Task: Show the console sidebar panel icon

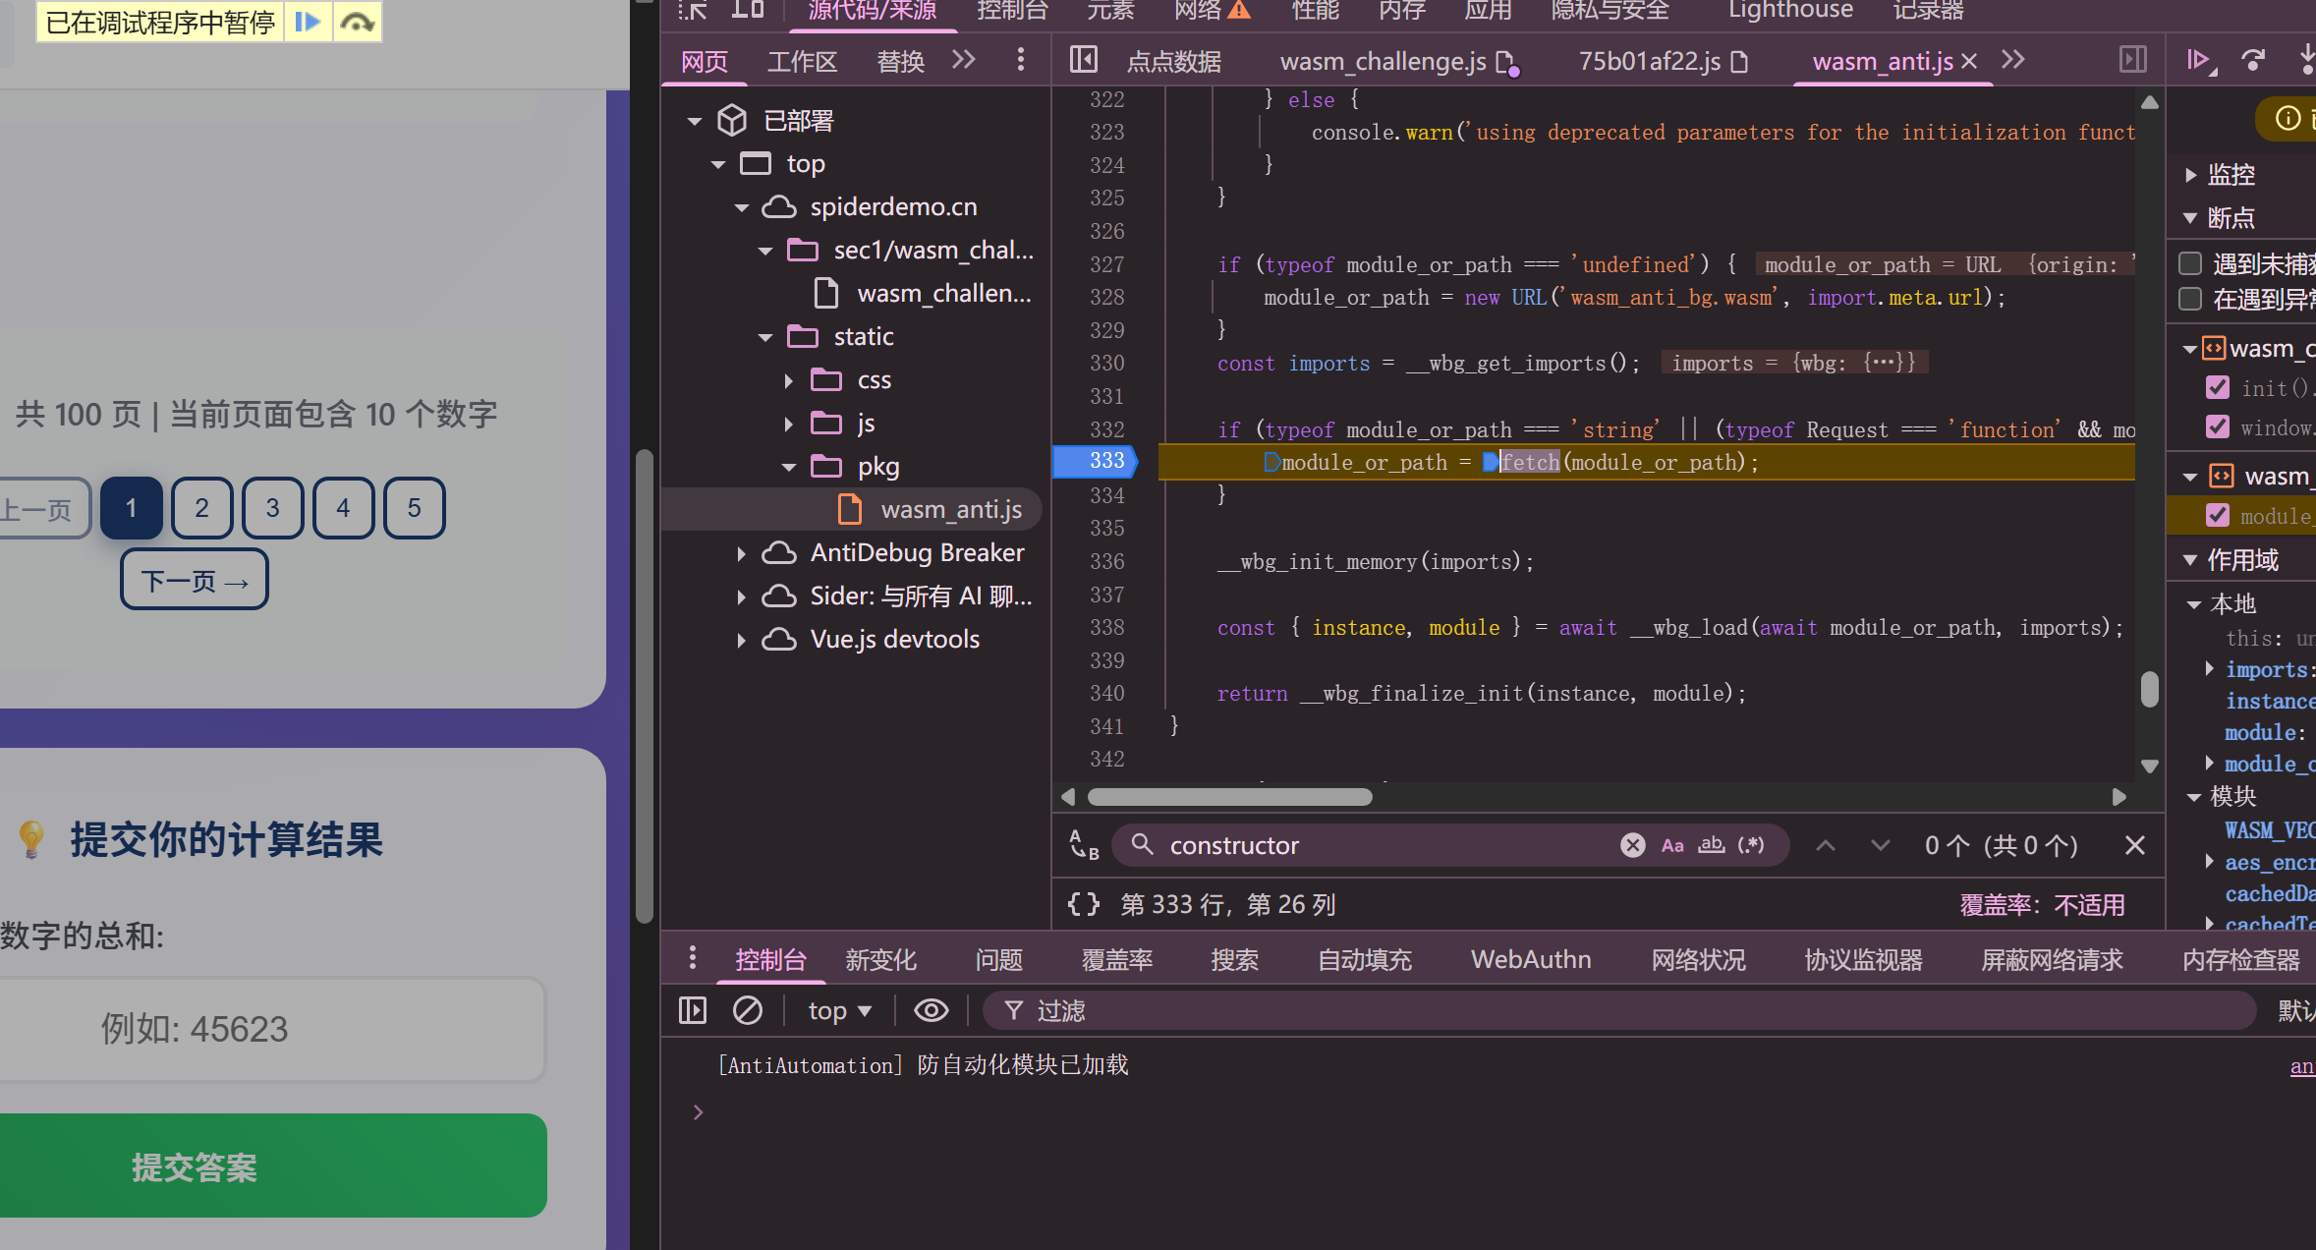Action: coord(693,1010)
